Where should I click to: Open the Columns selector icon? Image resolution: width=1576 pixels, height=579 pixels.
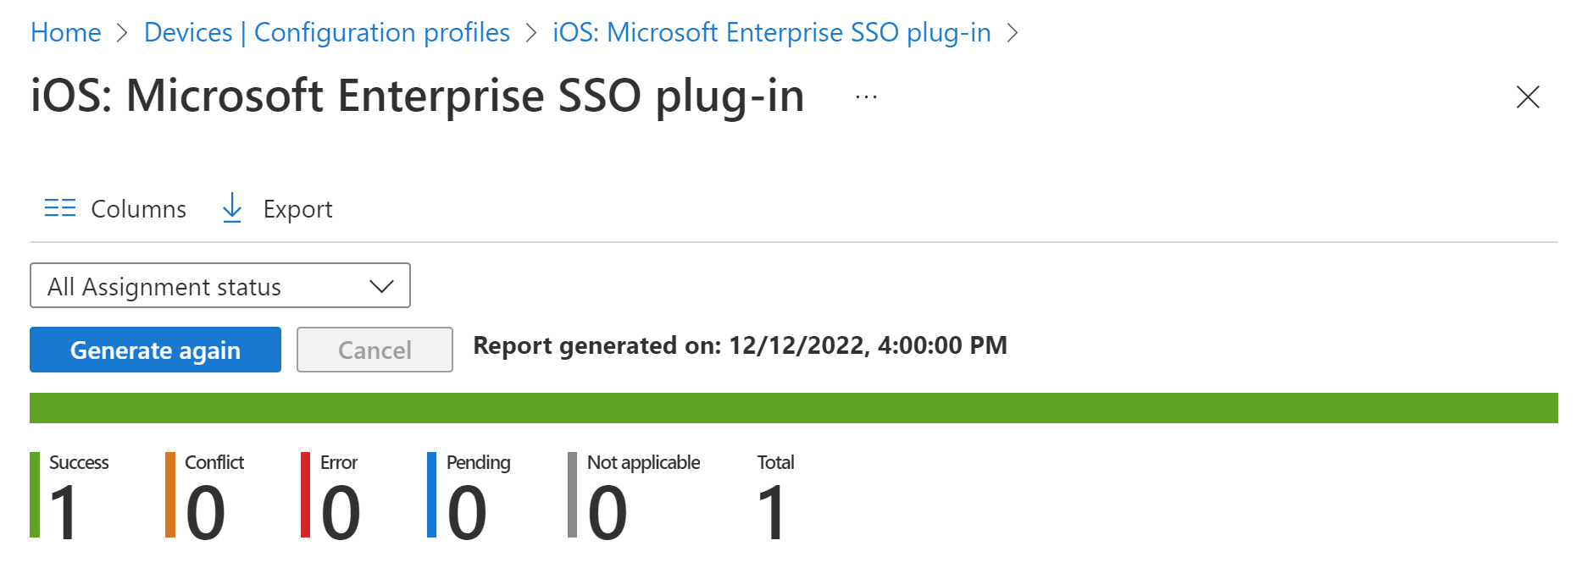59,208
